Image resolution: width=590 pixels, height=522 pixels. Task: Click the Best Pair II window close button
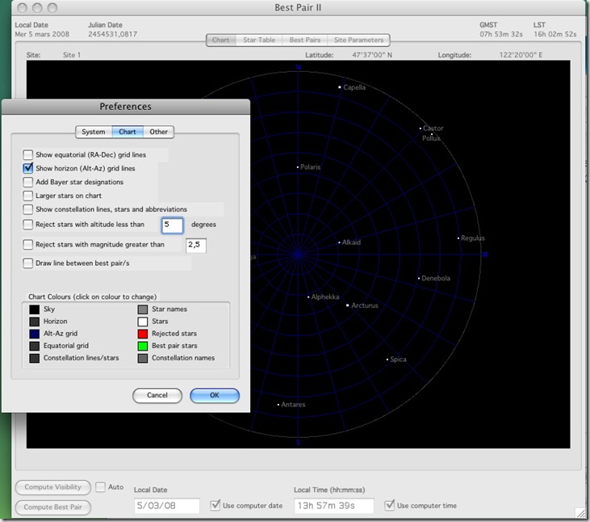23,7
